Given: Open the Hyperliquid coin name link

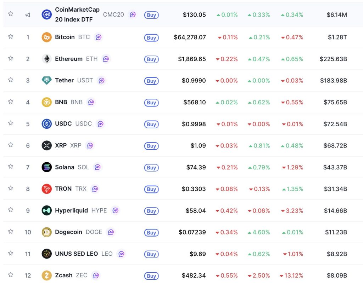Looking at the screenshot, I should 71,210.
